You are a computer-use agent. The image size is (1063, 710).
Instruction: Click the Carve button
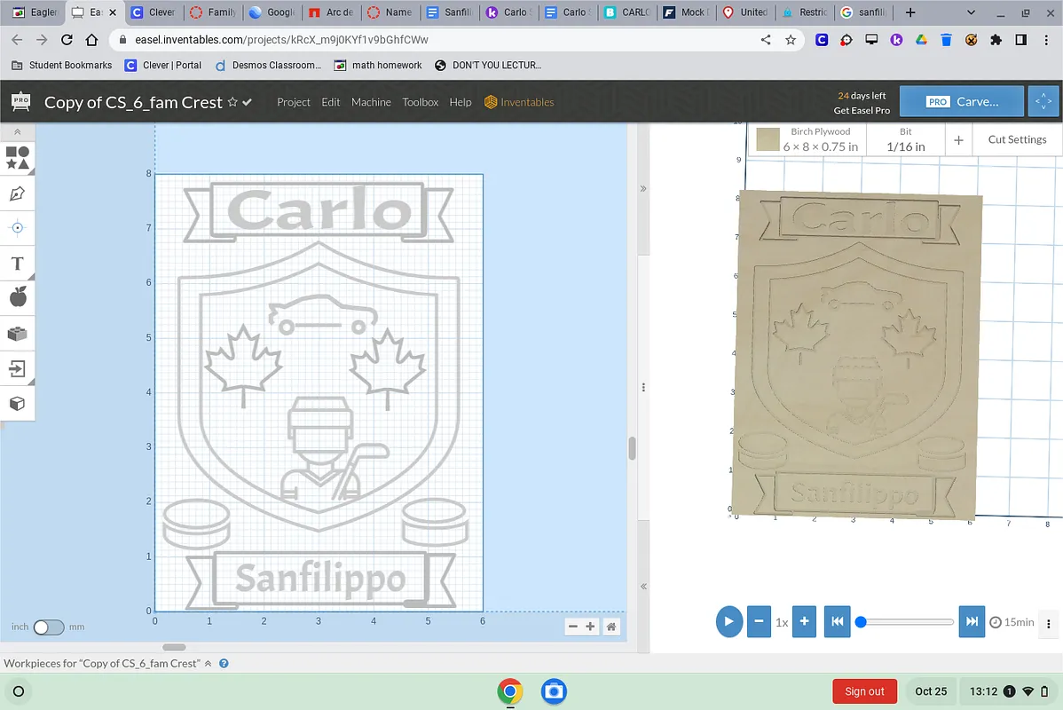pos(963,102)
